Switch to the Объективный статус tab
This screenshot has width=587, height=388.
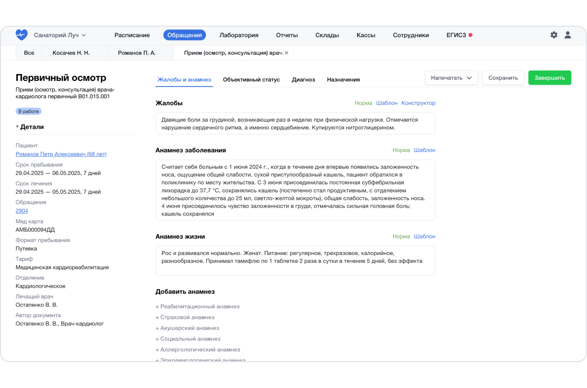pyautogui.click(x=251, y=80)
